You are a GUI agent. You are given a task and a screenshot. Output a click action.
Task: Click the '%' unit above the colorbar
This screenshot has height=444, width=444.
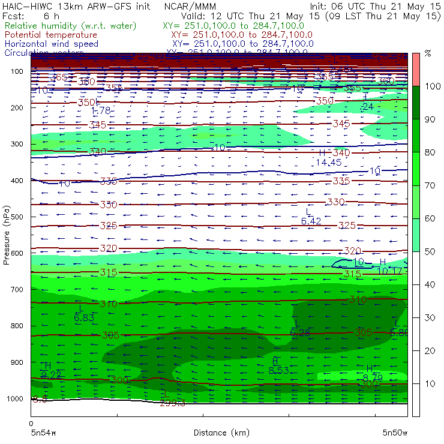tap(428, 53)
